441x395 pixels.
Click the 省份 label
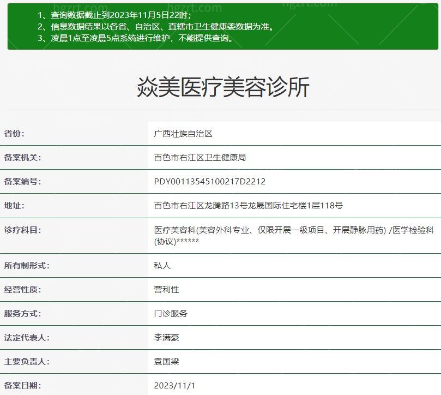click(14, 134)
